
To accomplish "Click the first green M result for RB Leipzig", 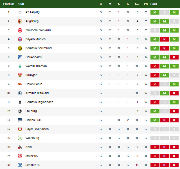I will (155, 12).
